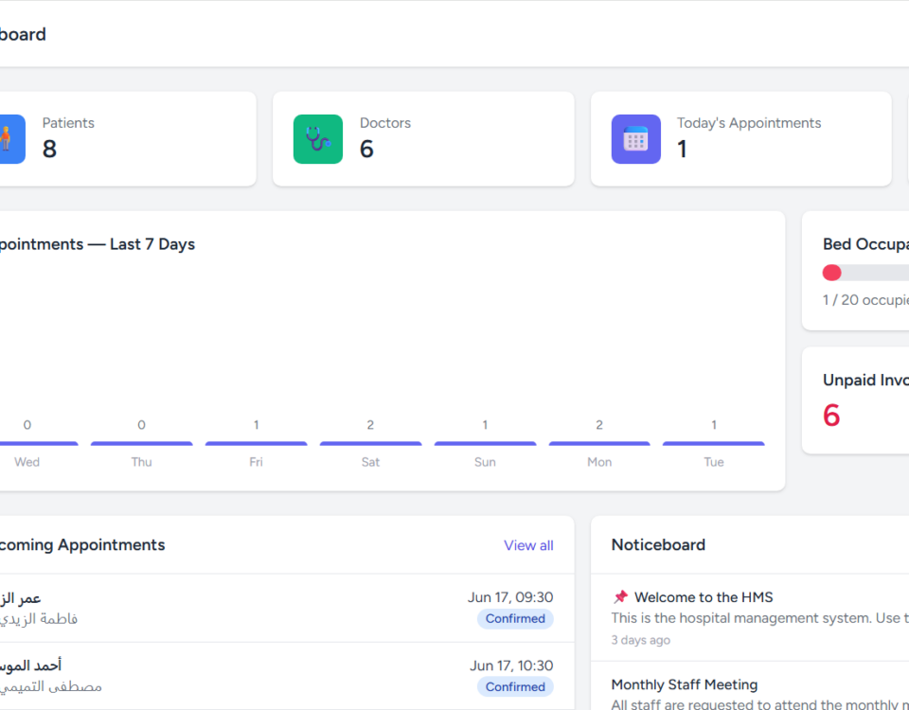Click the '1 / 20 occupied' text

[865, 300]
